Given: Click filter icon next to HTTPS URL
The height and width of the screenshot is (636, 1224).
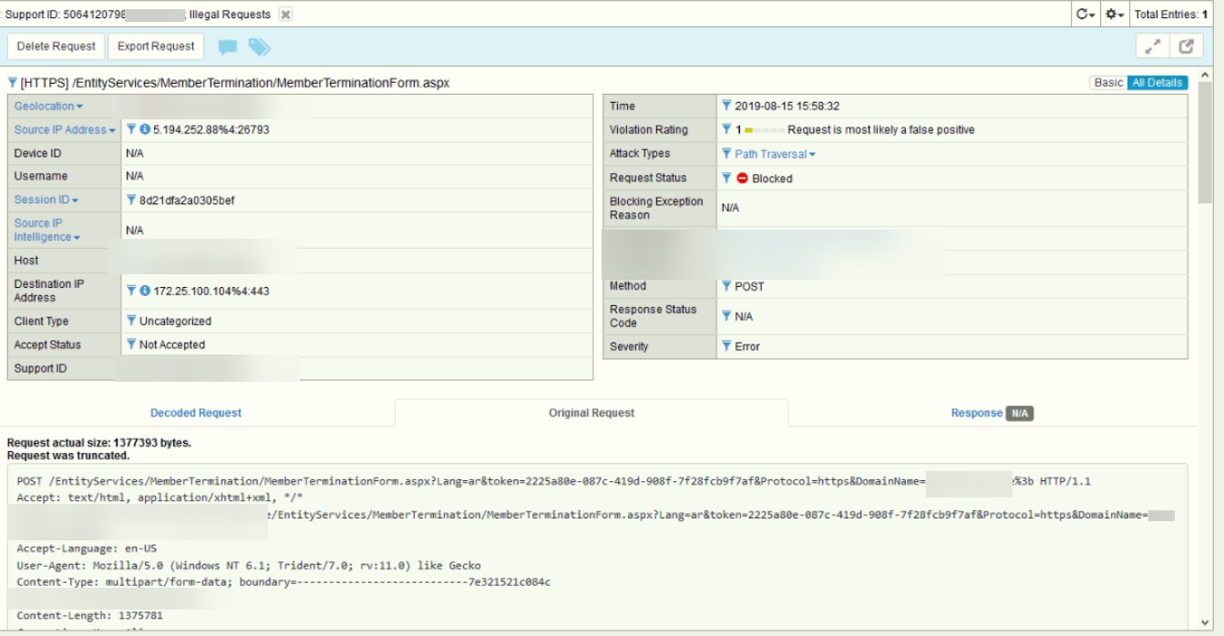Looking at the screenshot, I should (x=12, y=83).
